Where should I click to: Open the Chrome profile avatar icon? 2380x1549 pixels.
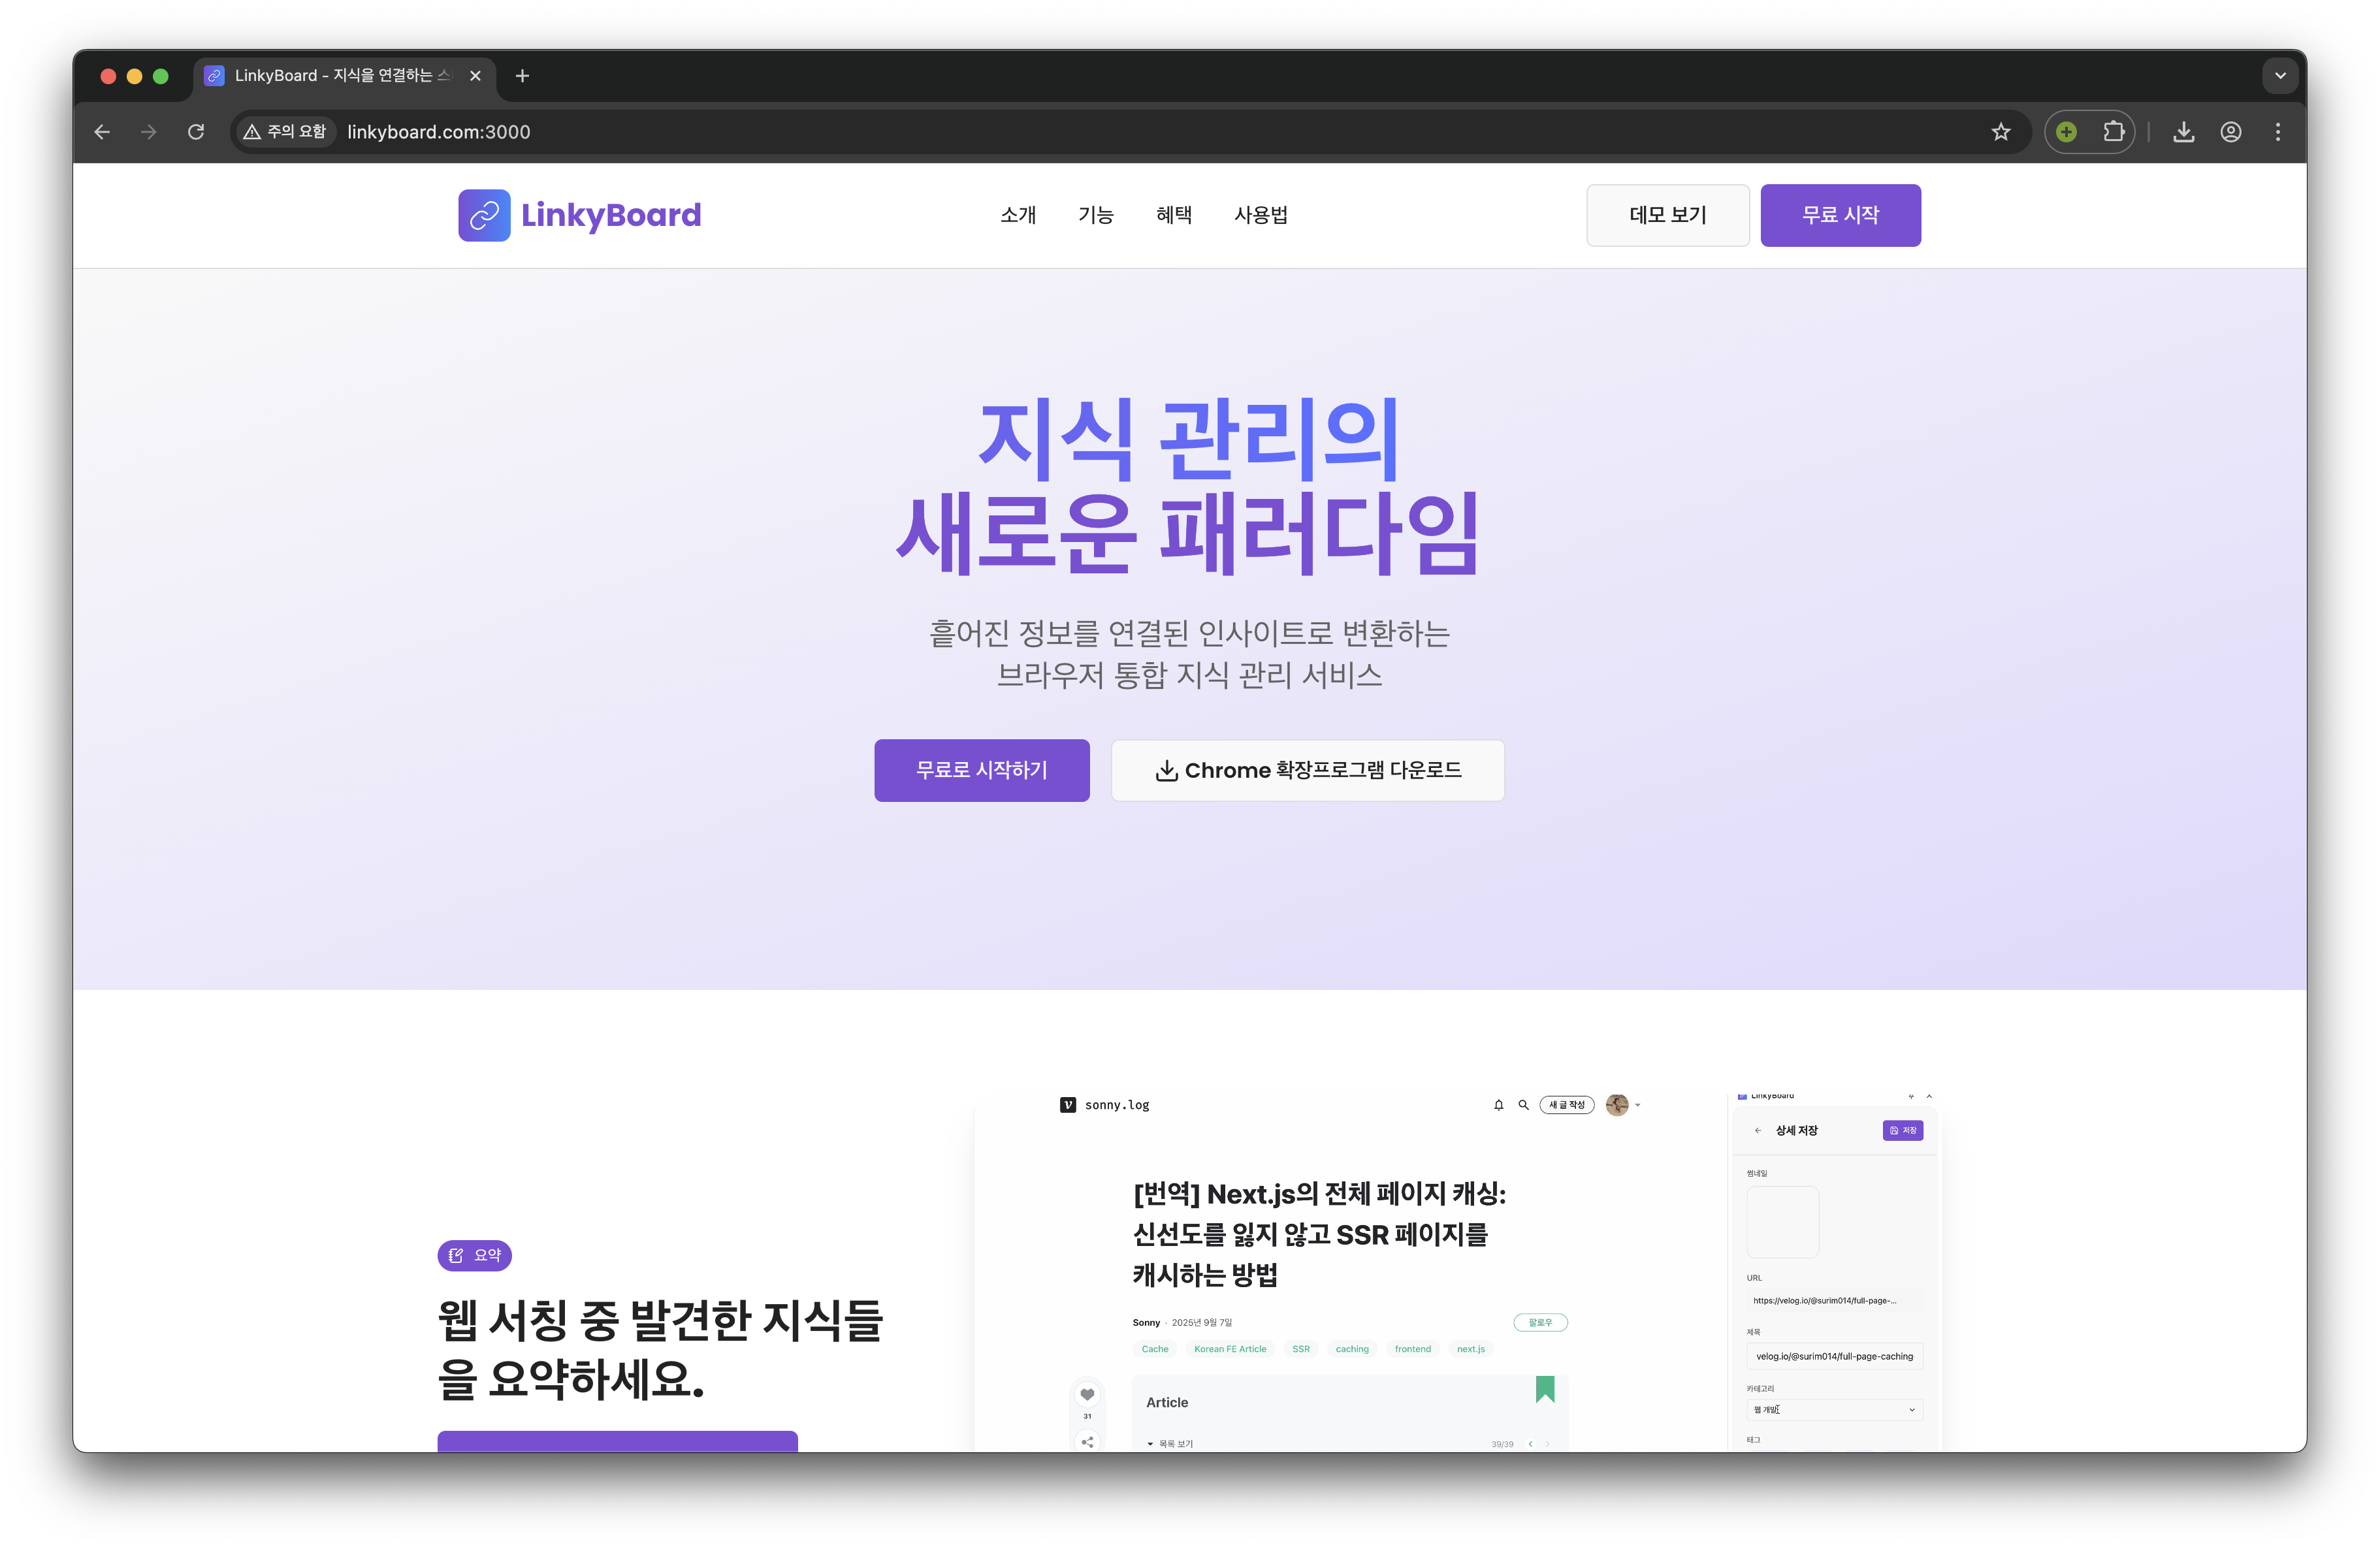click(2231, 132)
